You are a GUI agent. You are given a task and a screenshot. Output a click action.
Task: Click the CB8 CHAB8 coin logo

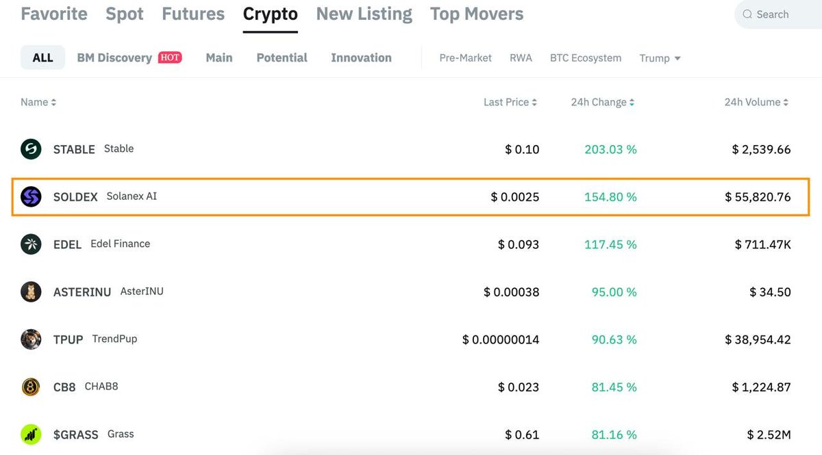[x=30, y=387]
